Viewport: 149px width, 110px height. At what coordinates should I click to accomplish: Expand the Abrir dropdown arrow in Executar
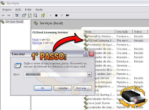(x=89, y=75)
